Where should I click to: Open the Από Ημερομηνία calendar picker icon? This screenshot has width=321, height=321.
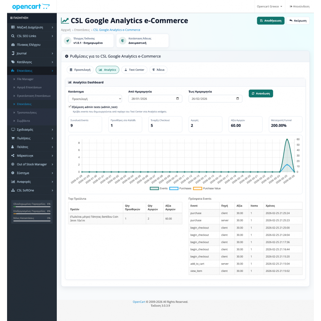(x=178, y=99)
